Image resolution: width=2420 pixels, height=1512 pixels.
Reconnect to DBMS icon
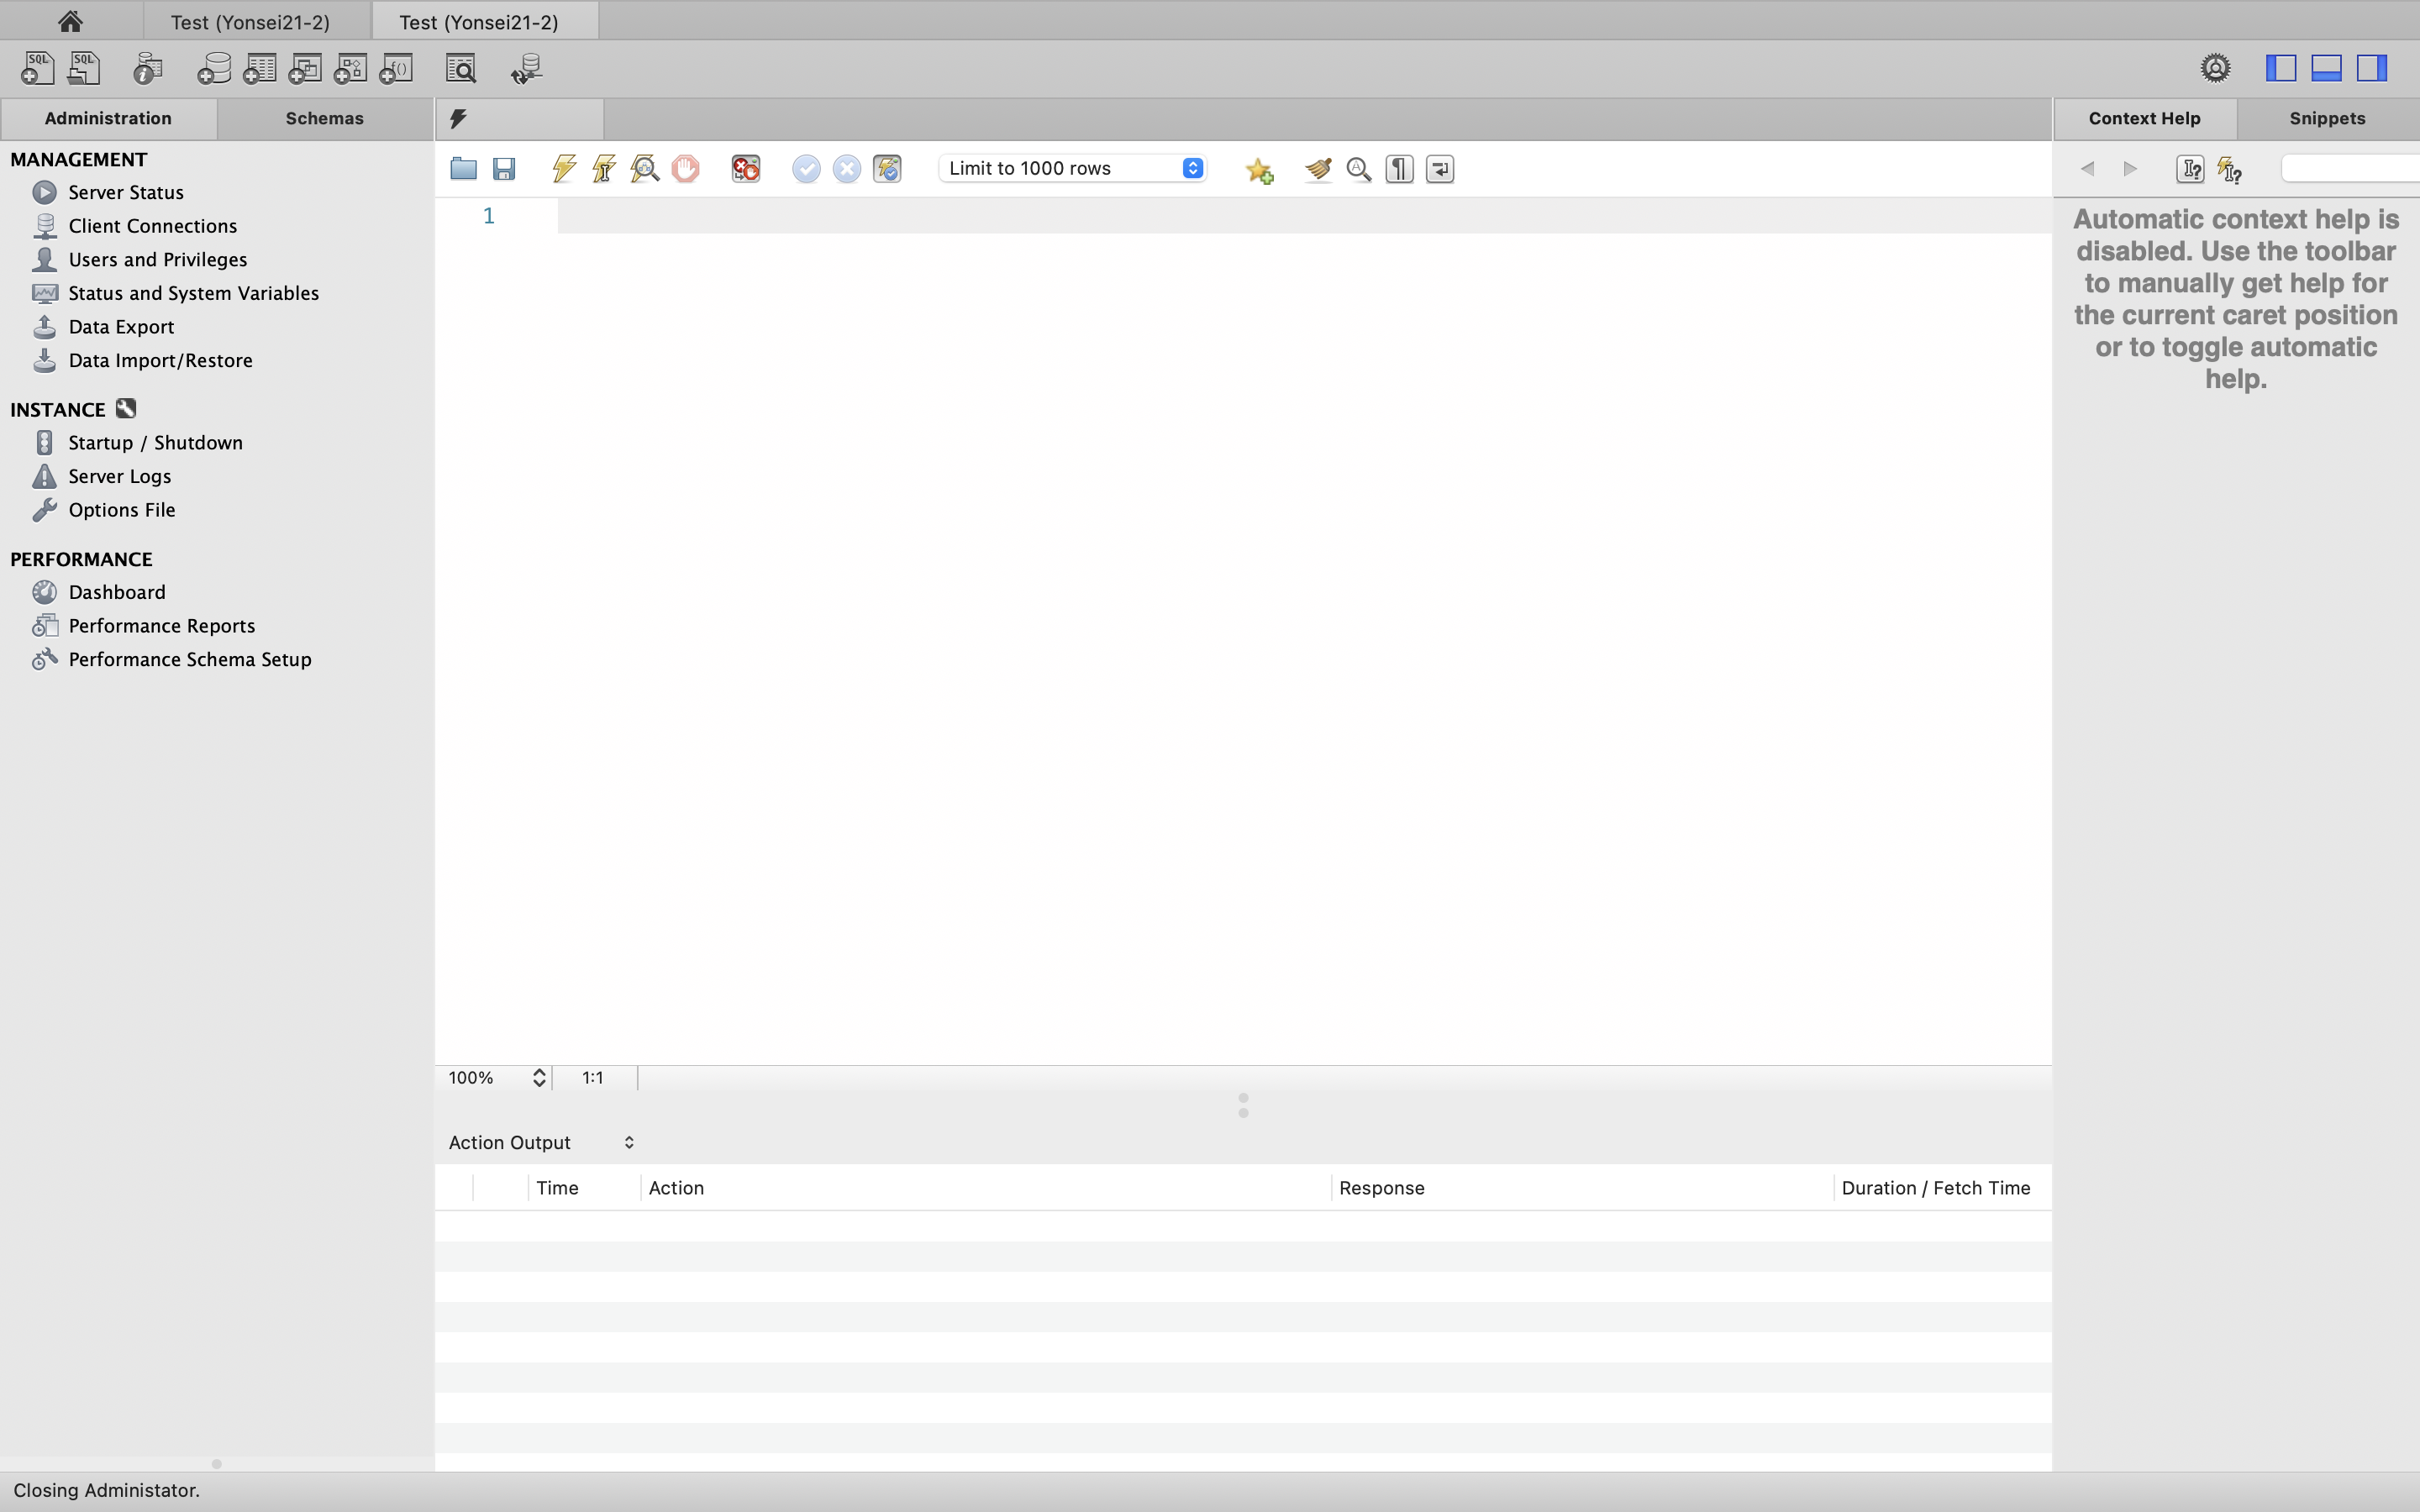point(526,68)
